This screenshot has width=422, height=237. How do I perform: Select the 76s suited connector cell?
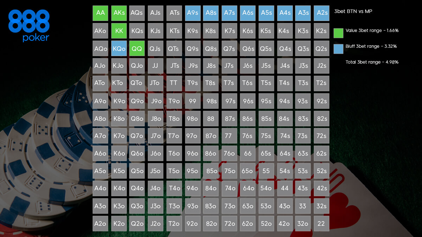point(248,136)
